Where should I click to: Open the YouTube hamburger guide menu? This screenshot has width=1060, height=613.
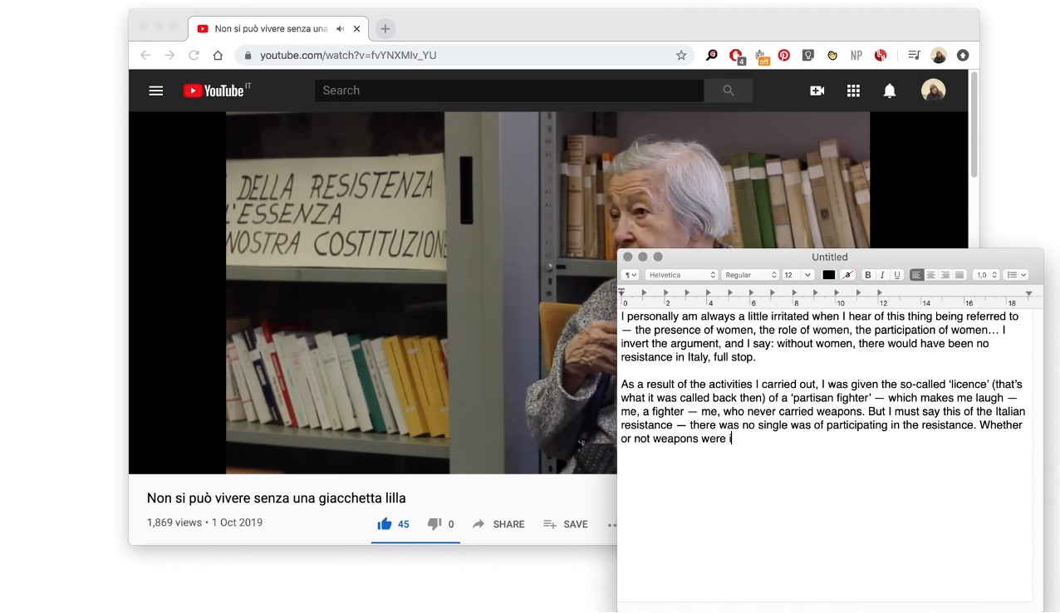[156, 91]
